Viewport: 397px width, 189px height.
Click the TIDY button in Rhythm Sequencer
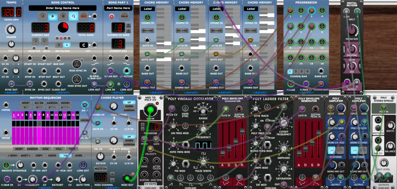click(72, 149)
